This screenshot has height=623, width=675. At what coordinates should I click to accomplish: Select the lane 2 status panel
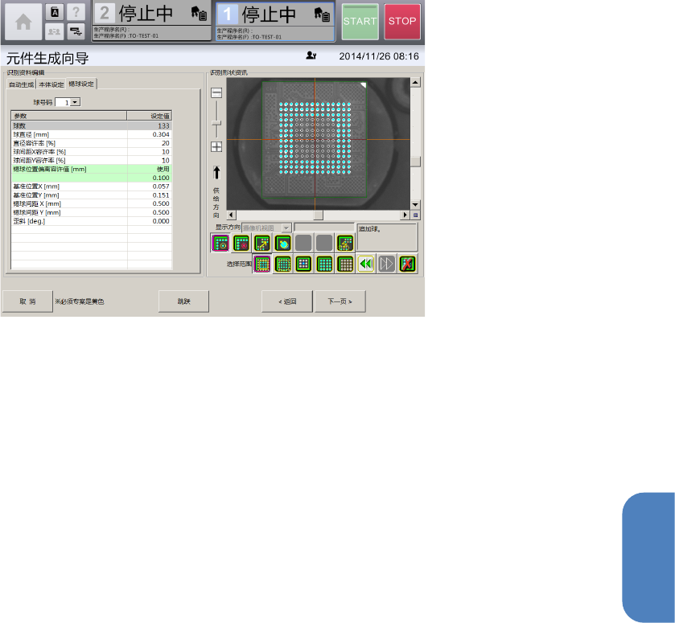(x=151, y=21)
